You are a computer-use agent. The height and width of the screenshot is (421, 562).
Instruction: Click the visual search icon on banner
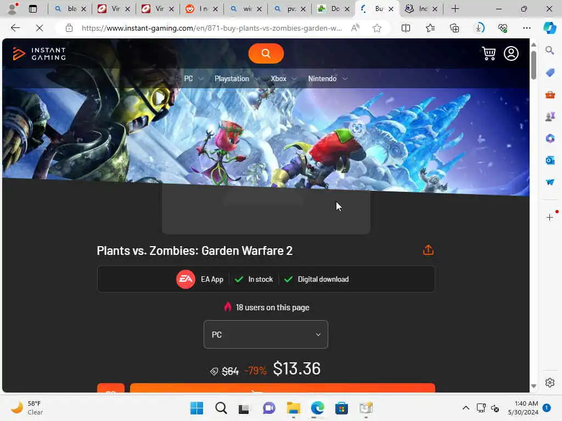pos(357,128)
